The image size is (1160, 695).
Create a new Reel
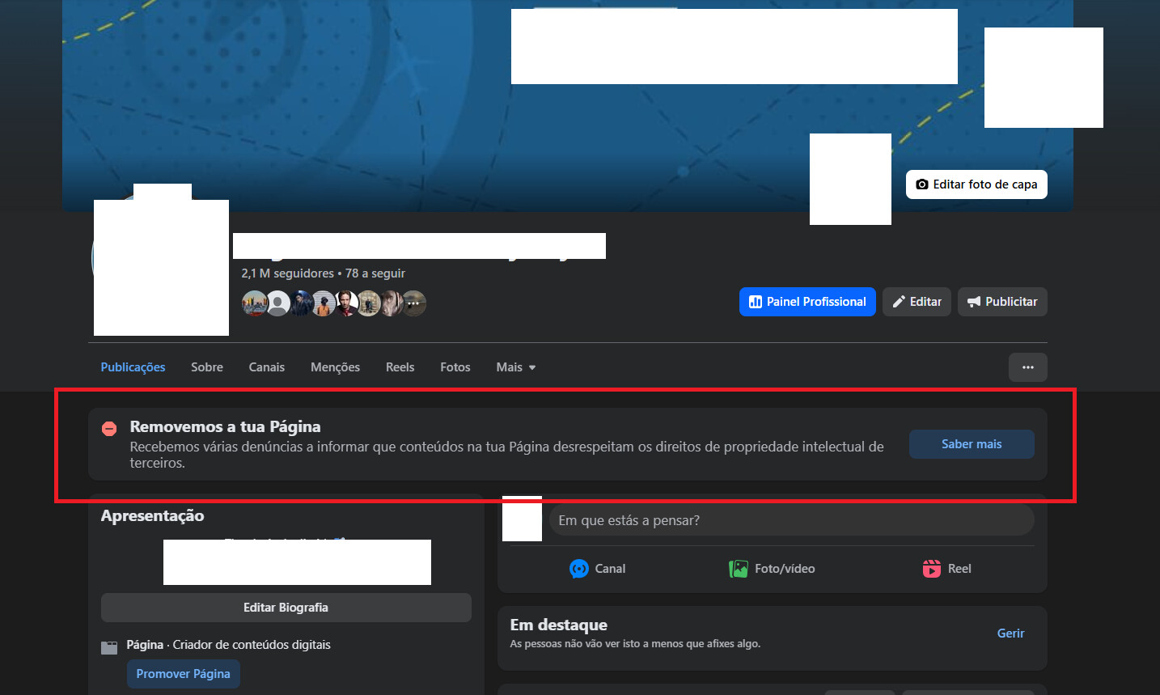click(946, 569)
